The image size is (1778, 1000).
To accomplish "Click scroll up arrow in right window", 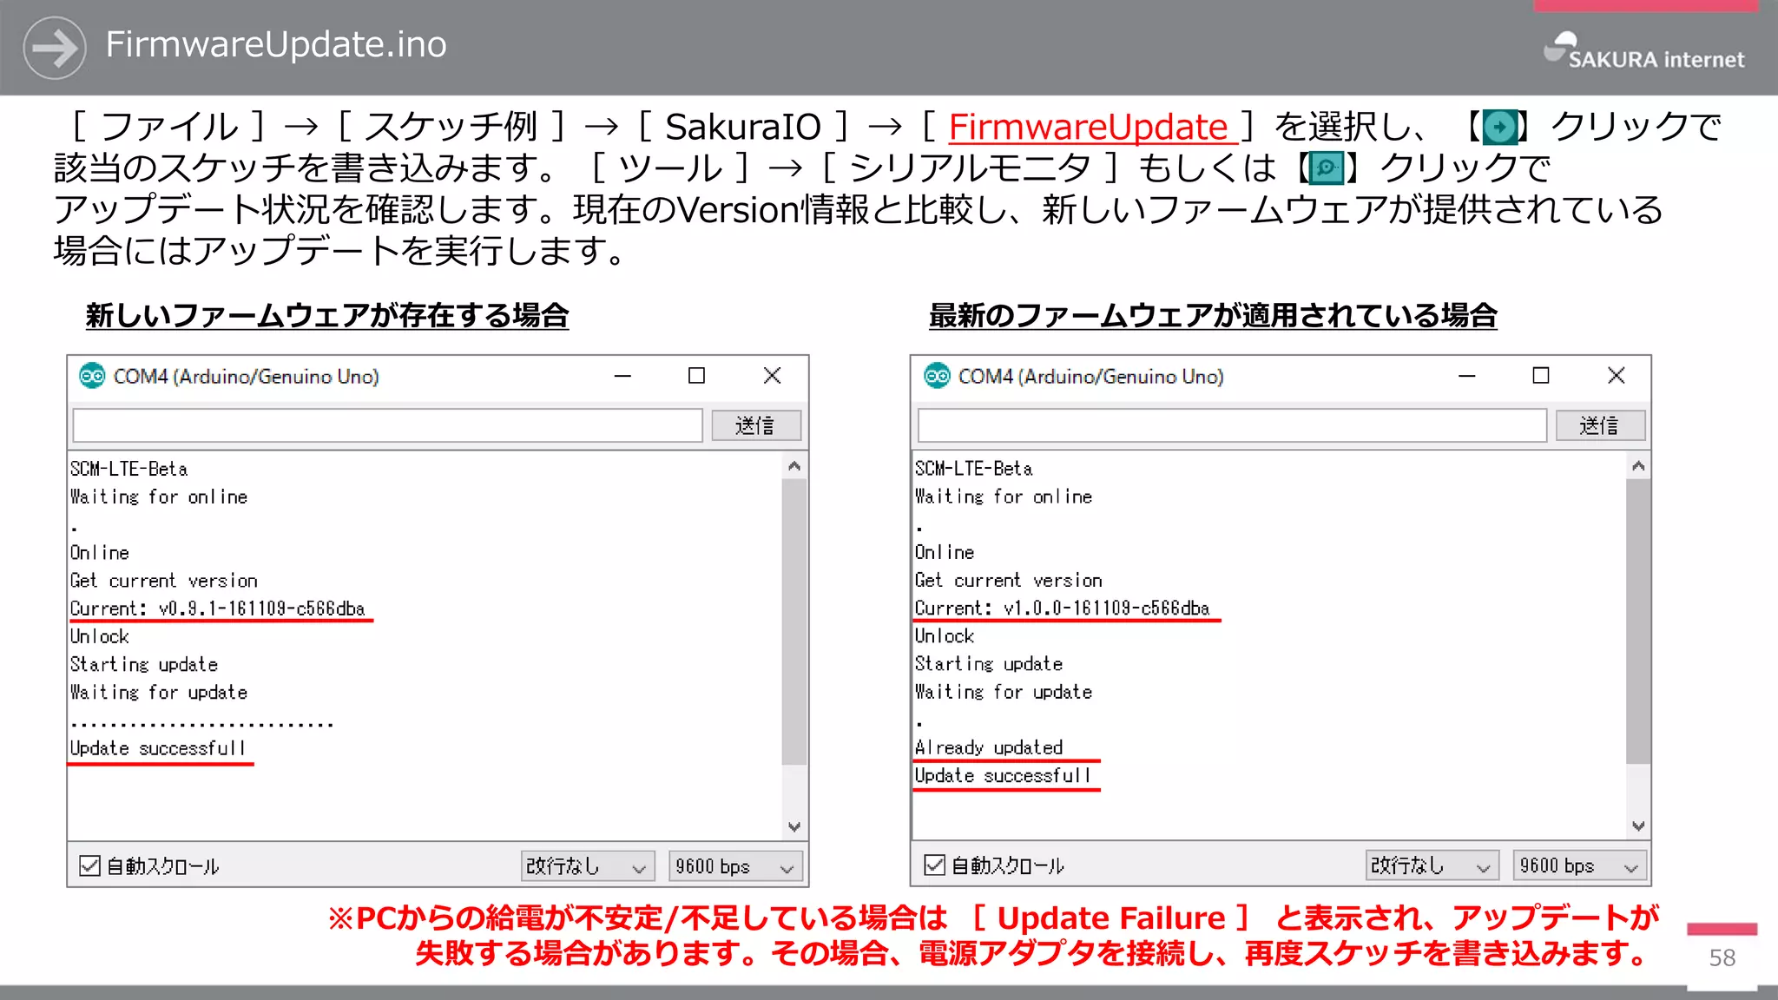I will click(x=1638, y=466).
